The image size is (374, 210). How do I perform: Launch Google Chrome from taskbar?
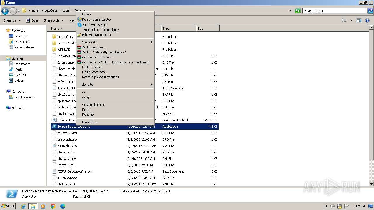click(53, 206)
